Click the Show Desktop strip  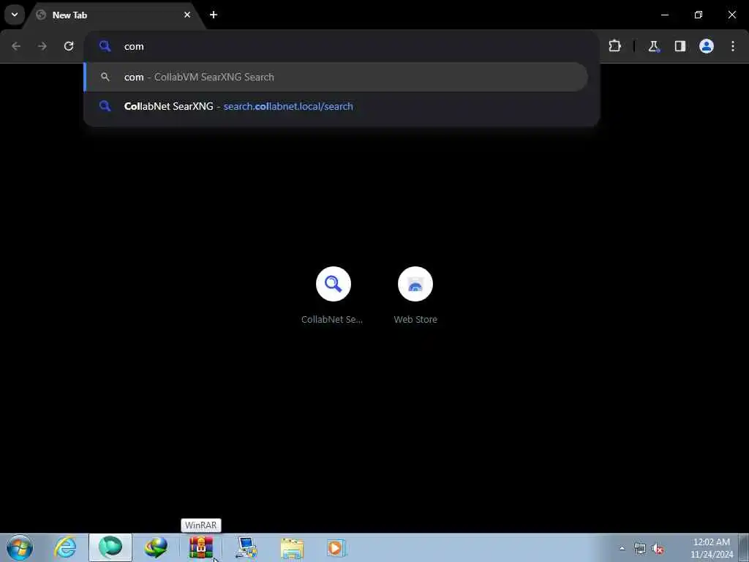pos(744,547)
